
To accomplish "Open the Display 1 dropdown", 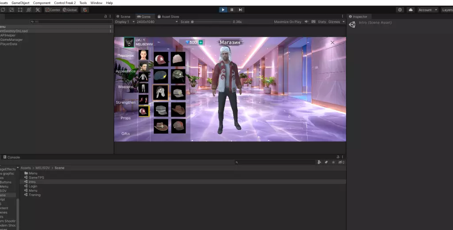I will pyautogui.click(x=124, y=22).
